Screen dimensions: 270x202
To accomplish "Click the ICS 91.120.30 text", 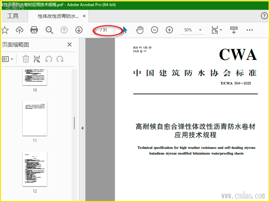I will [x=142, y=47].
